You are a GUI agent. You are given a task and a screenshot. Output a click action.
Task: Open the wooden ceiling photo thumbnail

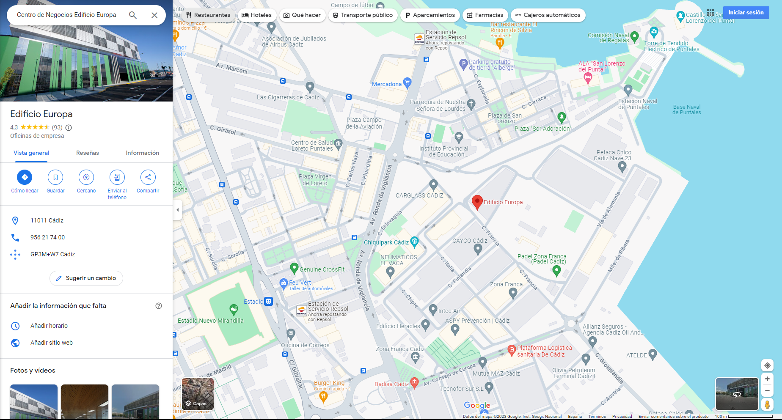point(85,402)
